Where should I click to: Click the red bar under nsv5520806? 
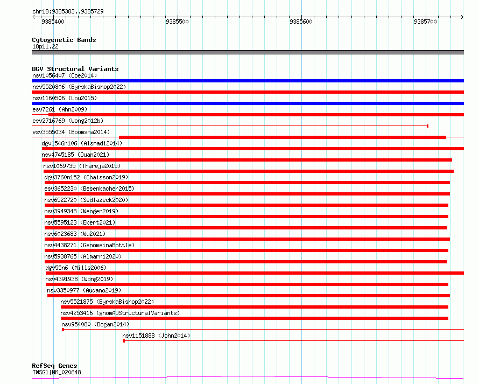coord(248,92)
